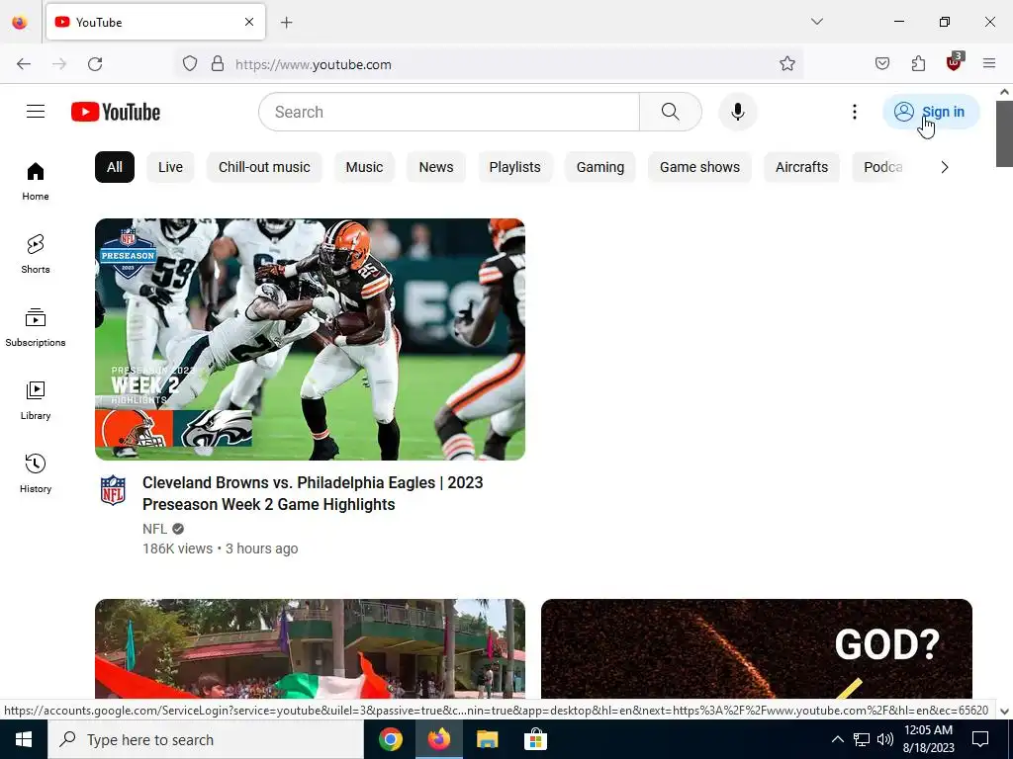Save page to Pocket
This screenshot has width=1013, height=759.
click(881, 64)
